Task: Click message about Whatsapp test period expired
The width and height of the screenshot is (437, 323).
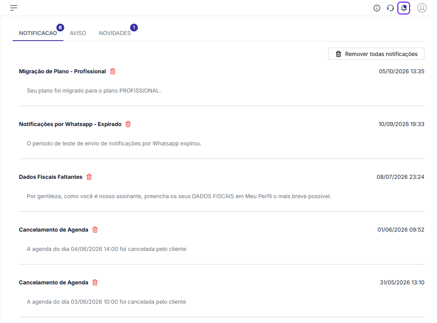Action: tap(114, 143)
